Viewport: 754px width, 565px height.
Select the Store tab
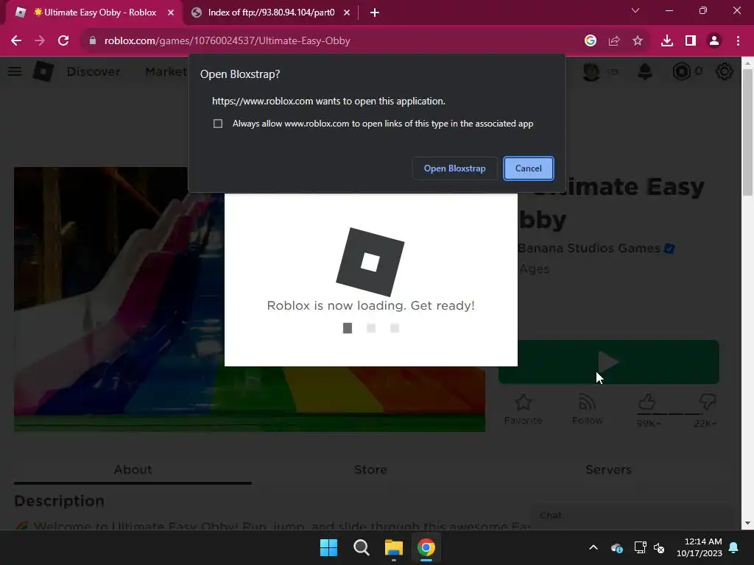click(x=370, y=470)
